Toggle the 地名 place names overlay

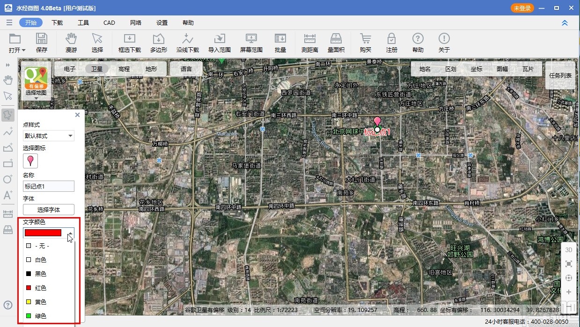[x=425, y=69]
